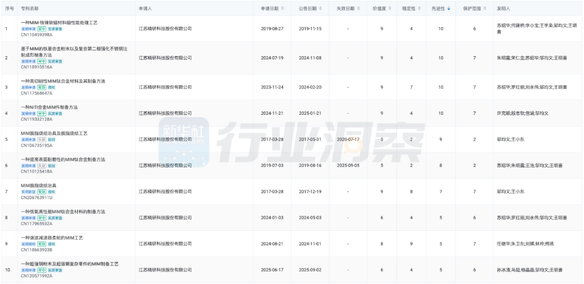Click patent number CN106735195A
Viewport: 584px width, 284px height.
(x=36, y=145)
